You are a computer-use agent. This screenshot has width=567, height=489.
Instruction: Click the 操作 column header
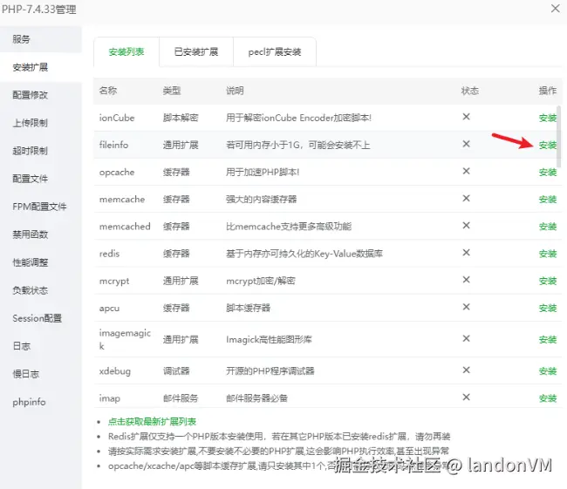pyautogui.click(x=548, y=91)
